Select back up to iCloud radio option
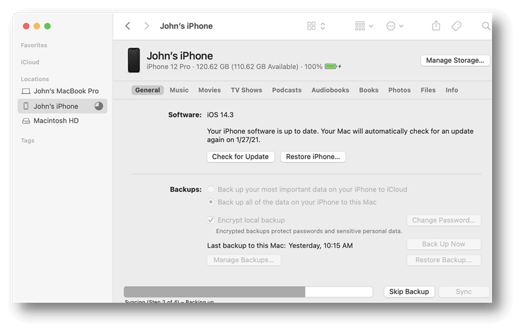 (x=211, y=189)
